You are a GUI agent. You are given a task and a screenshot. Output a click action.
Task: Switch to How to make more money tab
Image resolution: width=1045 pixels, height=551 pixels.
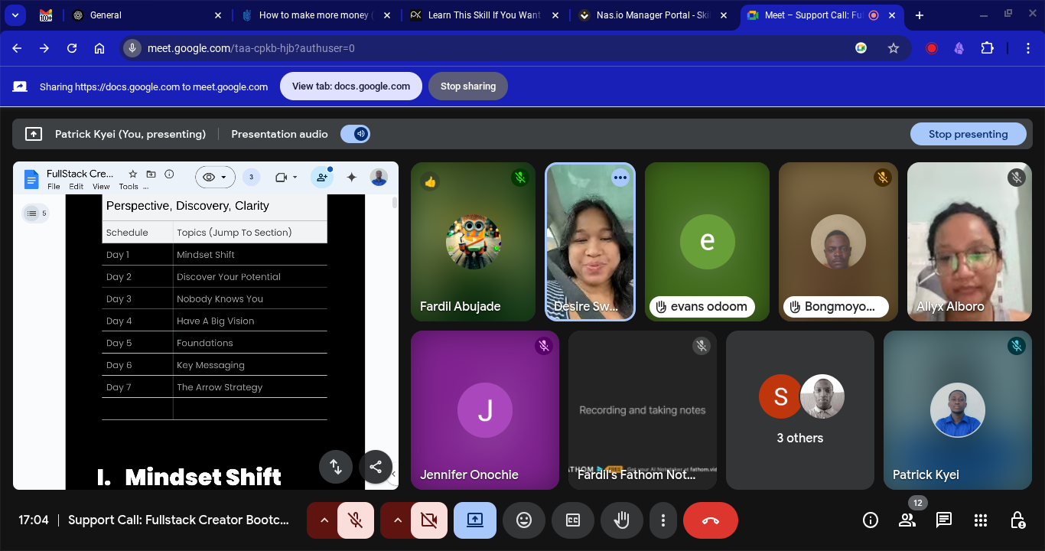point(316,15)
